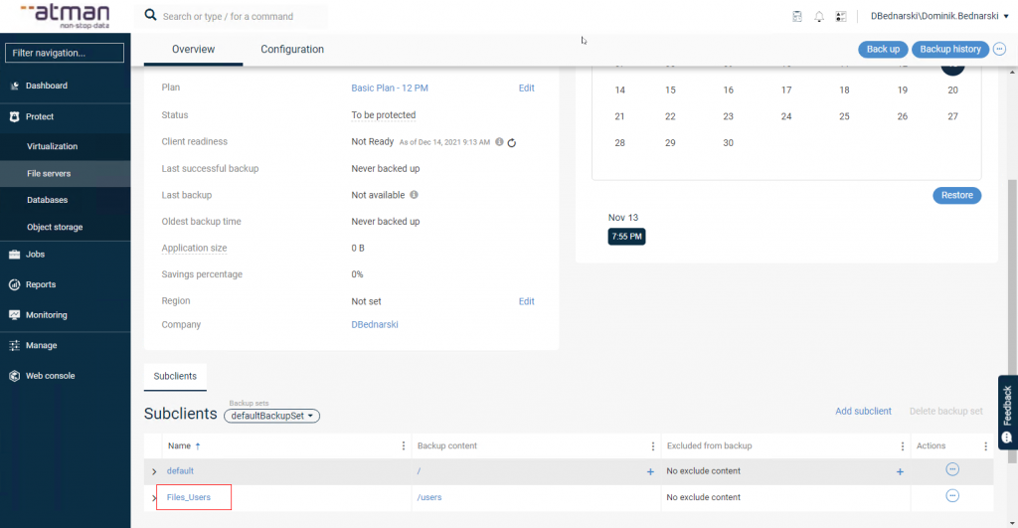Open more options ellipsis beside Backup history
Viewport: 1018px width, 528px height.
pyautogui.click(x=999, y=49)
